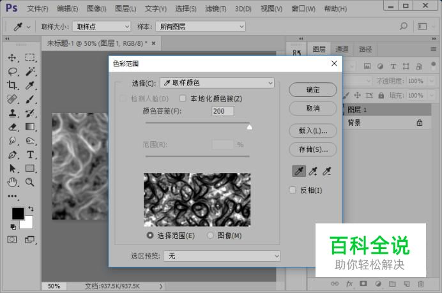Click the Subtract from Sample eyedropper
Screen dimensions: 442x293
coord(326,171)
